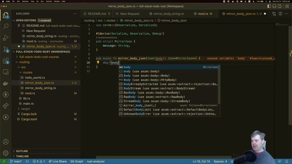
Task: Click routes segment in breadcrumb path
Action: [x=110, y=20]
